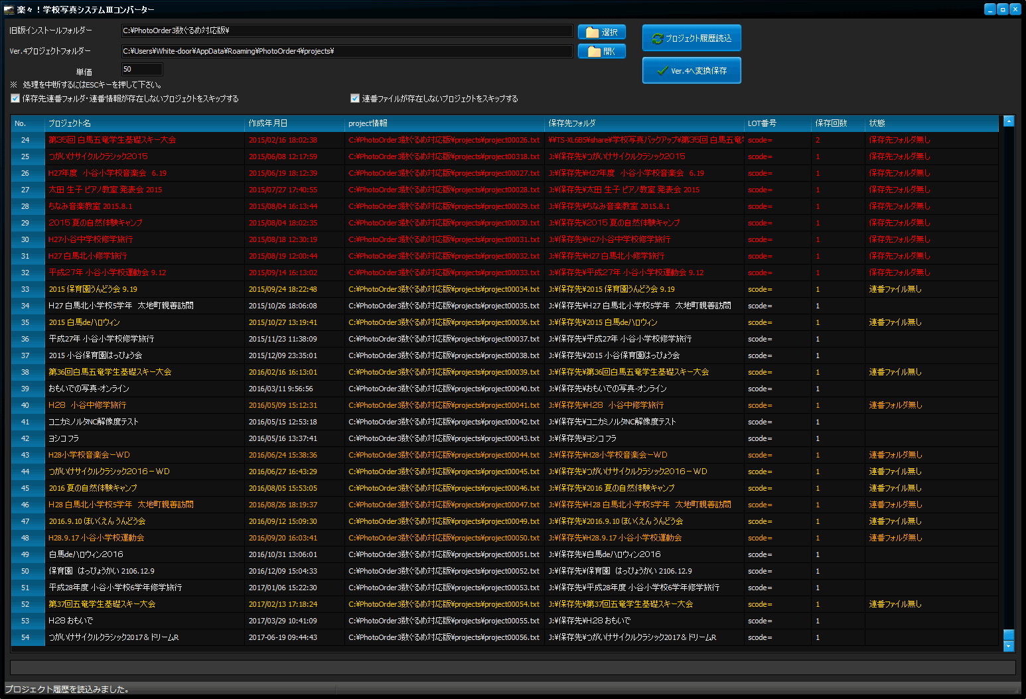Sort by 保存先フォルダ column header
This screenshot has height=699, width=1026.
(644, 123)
